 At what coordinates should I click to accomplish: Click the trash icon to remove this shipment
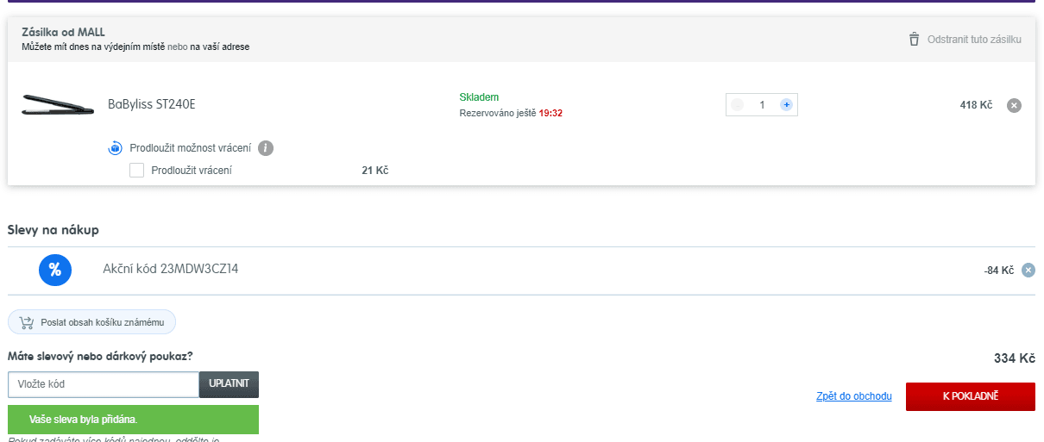pos(914,40)
